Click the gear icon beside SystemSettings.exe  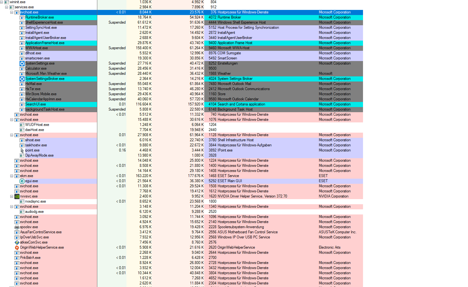22,63
